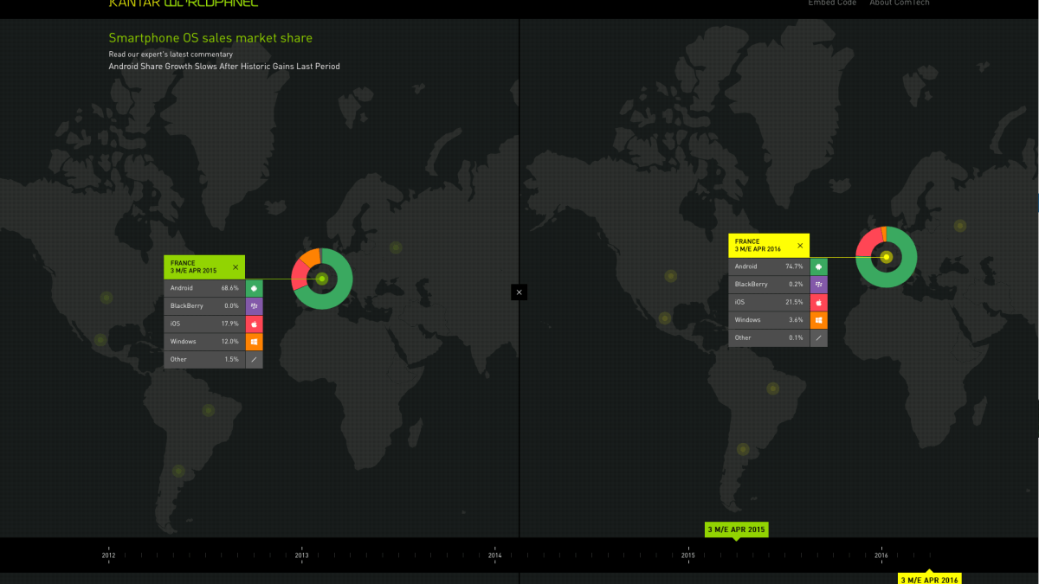Click the orange Windows icon in 2015 panel
The width and height of the screenshot is (1039, 584).
pos(254,342)
